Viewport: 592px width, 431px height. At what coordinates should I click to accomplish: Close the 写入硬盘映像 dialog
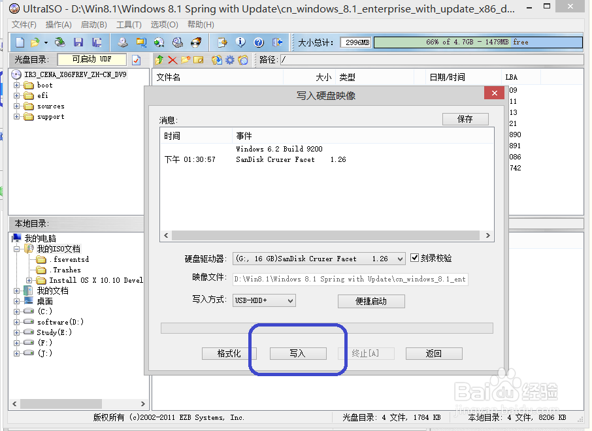(x=494, y=93)
